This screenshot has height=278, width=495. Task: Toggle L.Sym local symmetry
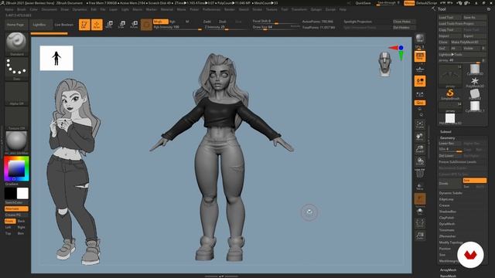tap(420, 94)
